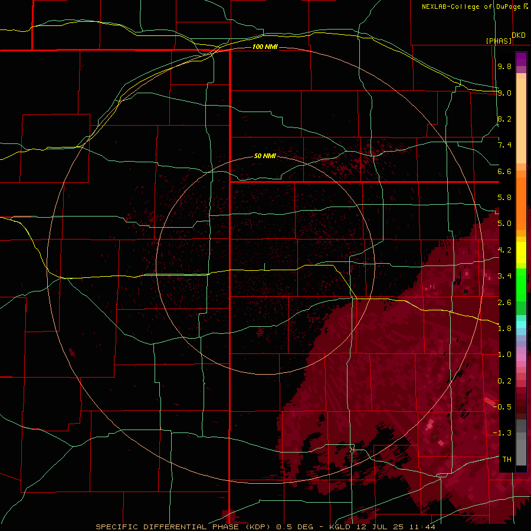Click the "100 NMI" range ring label
Image resolution: width=531 pixels, height=531 pixels.
pos(265,47)
